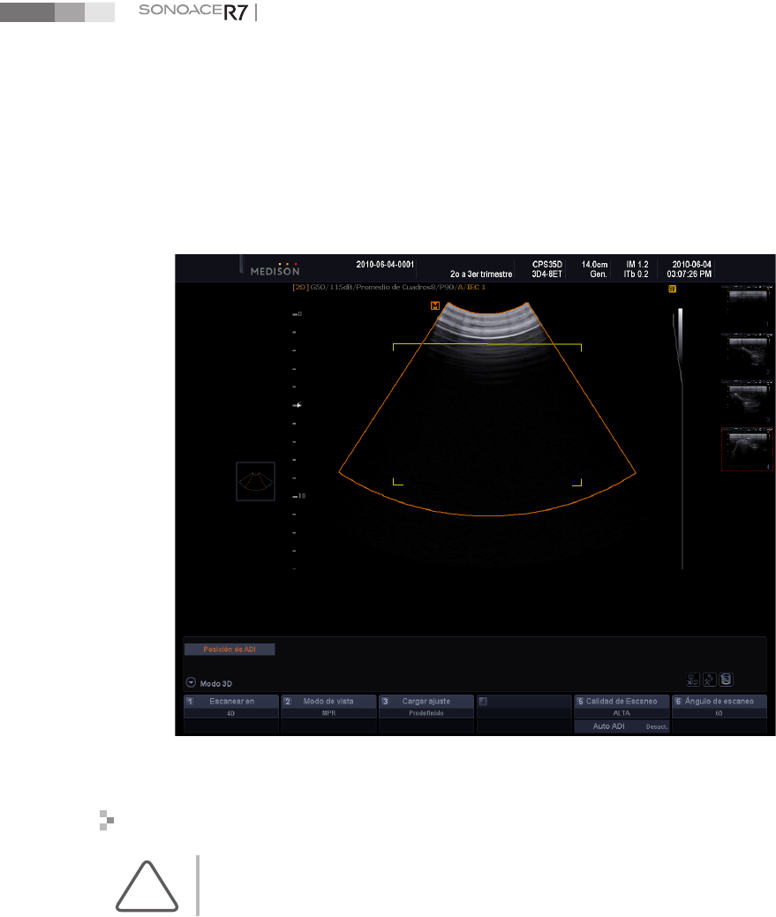Click the 65 value under Ángulo de escaneo

(719, 713)
